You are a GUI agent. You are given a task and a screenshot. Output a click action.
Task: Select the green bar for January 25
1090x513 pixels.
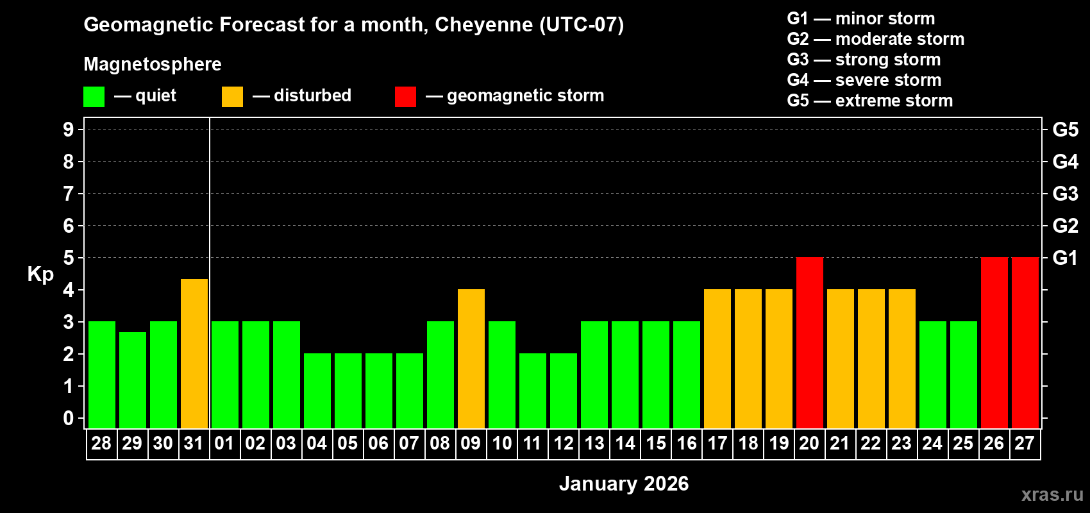[964, 374]
